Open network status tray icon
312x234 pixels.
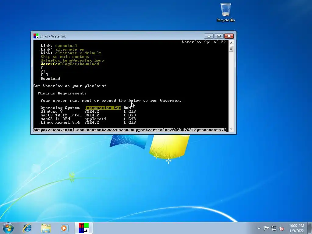(274, 228)
